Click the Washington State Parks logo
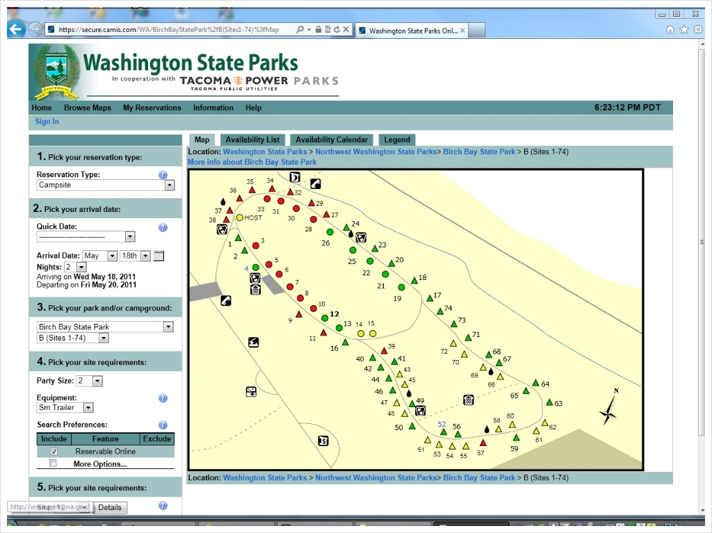This screenshot has height=533, width=712. (x=184, y=70)
